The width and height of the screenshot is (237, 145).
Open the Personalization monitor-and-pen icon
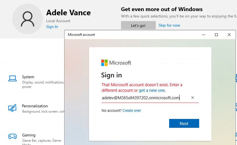point(13,108)
